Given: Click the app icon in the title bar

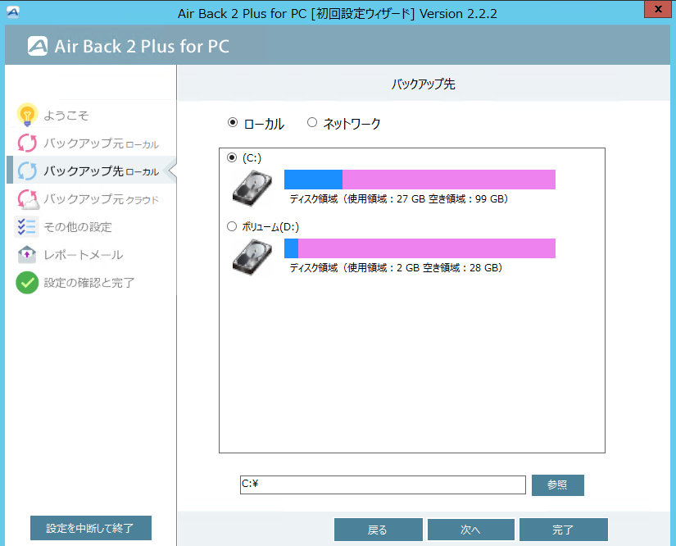Looking at the screenshot, I should tap(13, 12).
